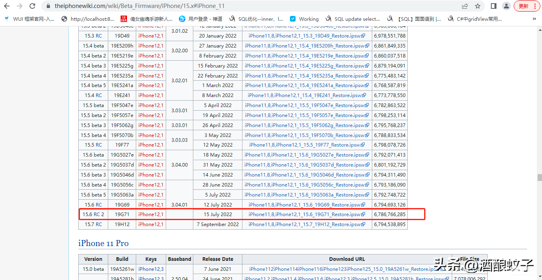
Task: Share this page from the address bar
Action: [x=465, y=6]
